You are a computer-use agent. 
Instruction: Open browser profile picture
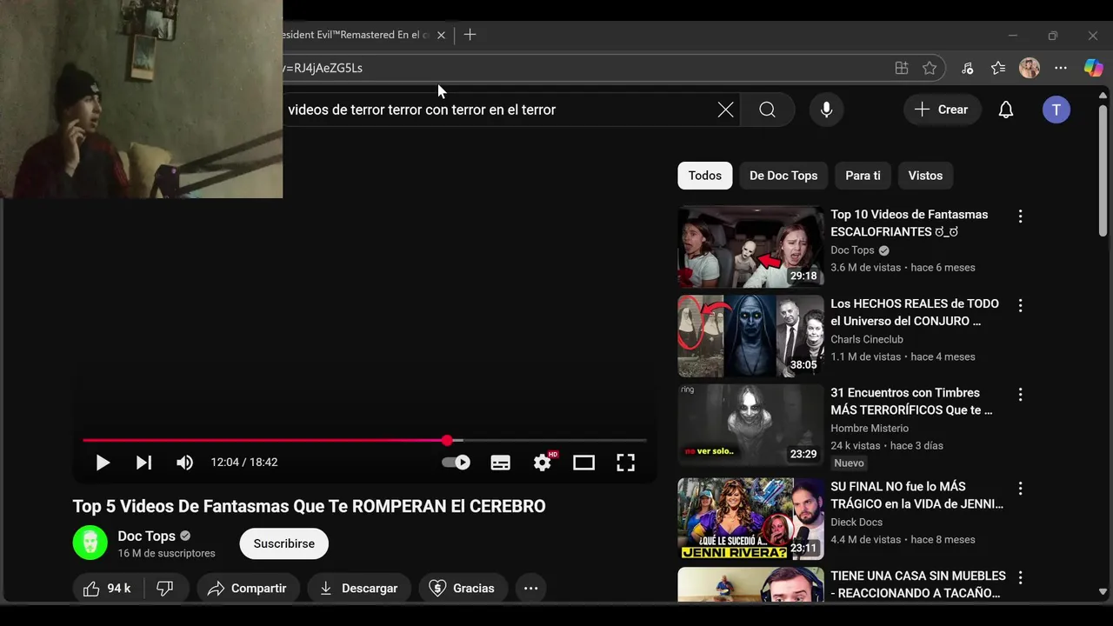click(1030, 68)
